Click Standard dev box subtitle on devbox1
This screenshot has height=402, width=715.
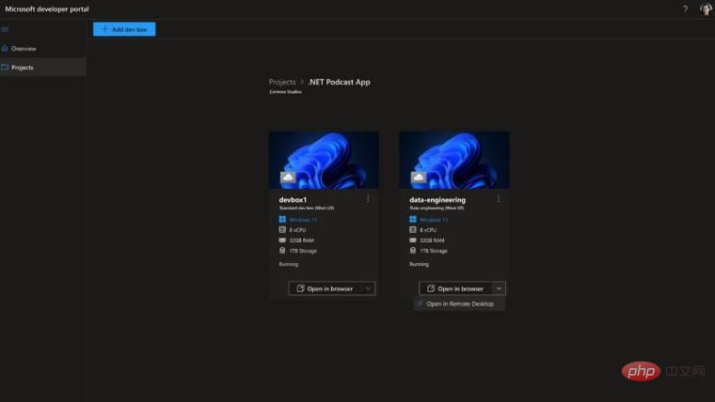coord(307,209)
